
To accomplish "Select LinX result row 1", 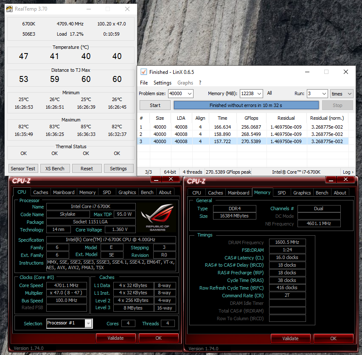I will pos(243,127).
